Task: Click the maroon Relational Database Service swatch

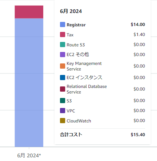Action: point(63,89)
